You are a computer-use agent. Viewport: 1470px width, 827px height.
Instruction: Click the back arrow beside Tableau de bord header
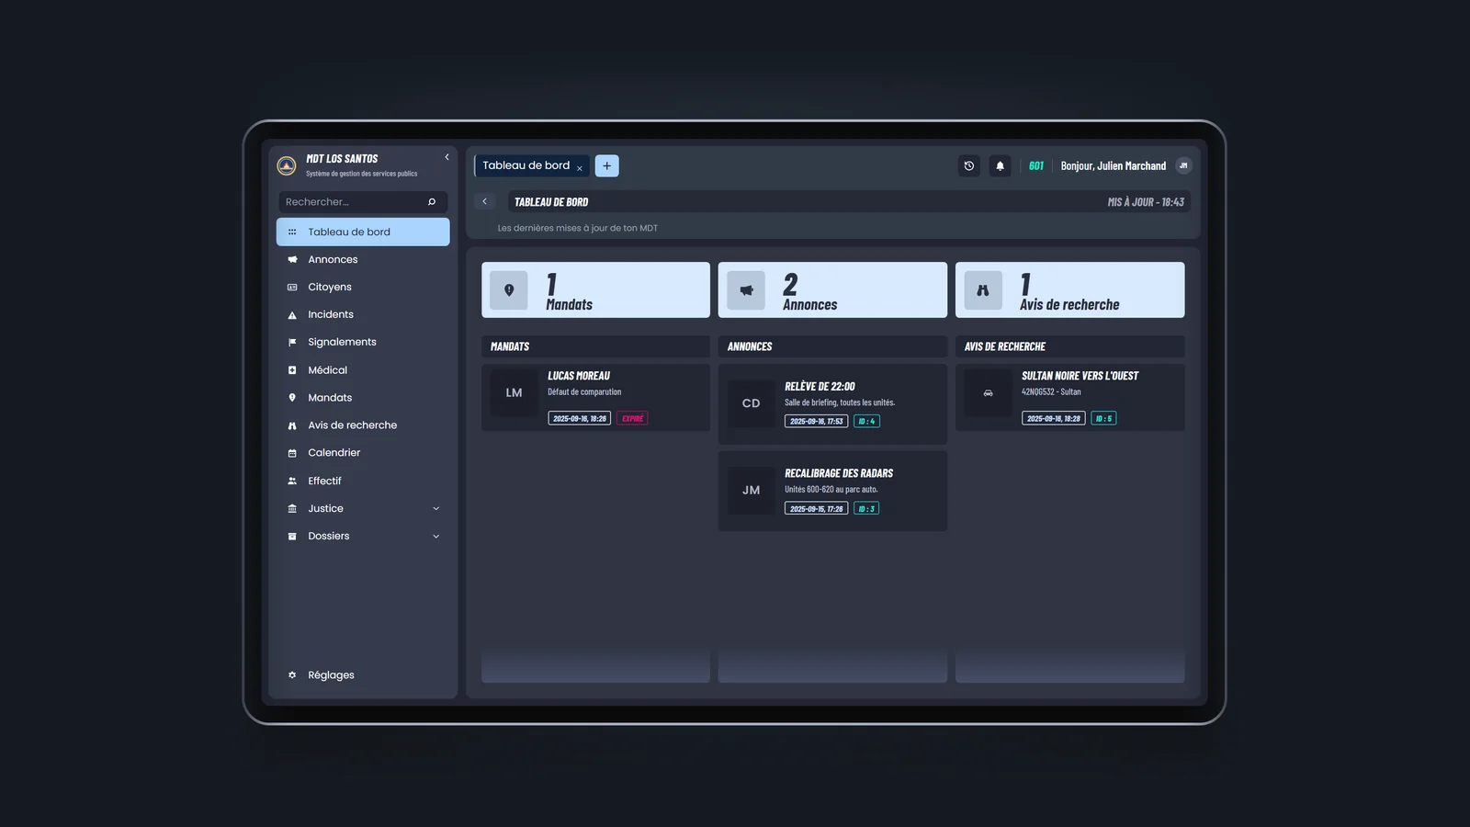coord(485,201)
